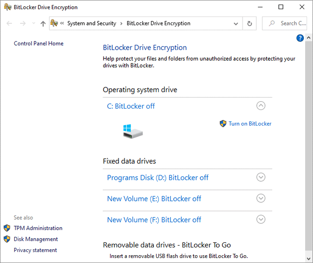Click the search magnifier icon
This screenshot has height=263, width=313.
tap(272, 23)
